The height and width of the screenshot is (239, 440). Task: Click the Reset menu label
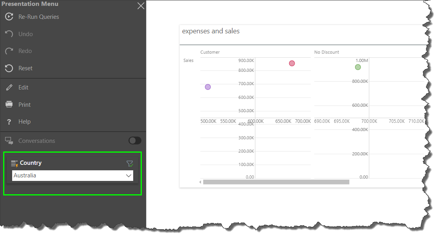[x=26, y=68]
